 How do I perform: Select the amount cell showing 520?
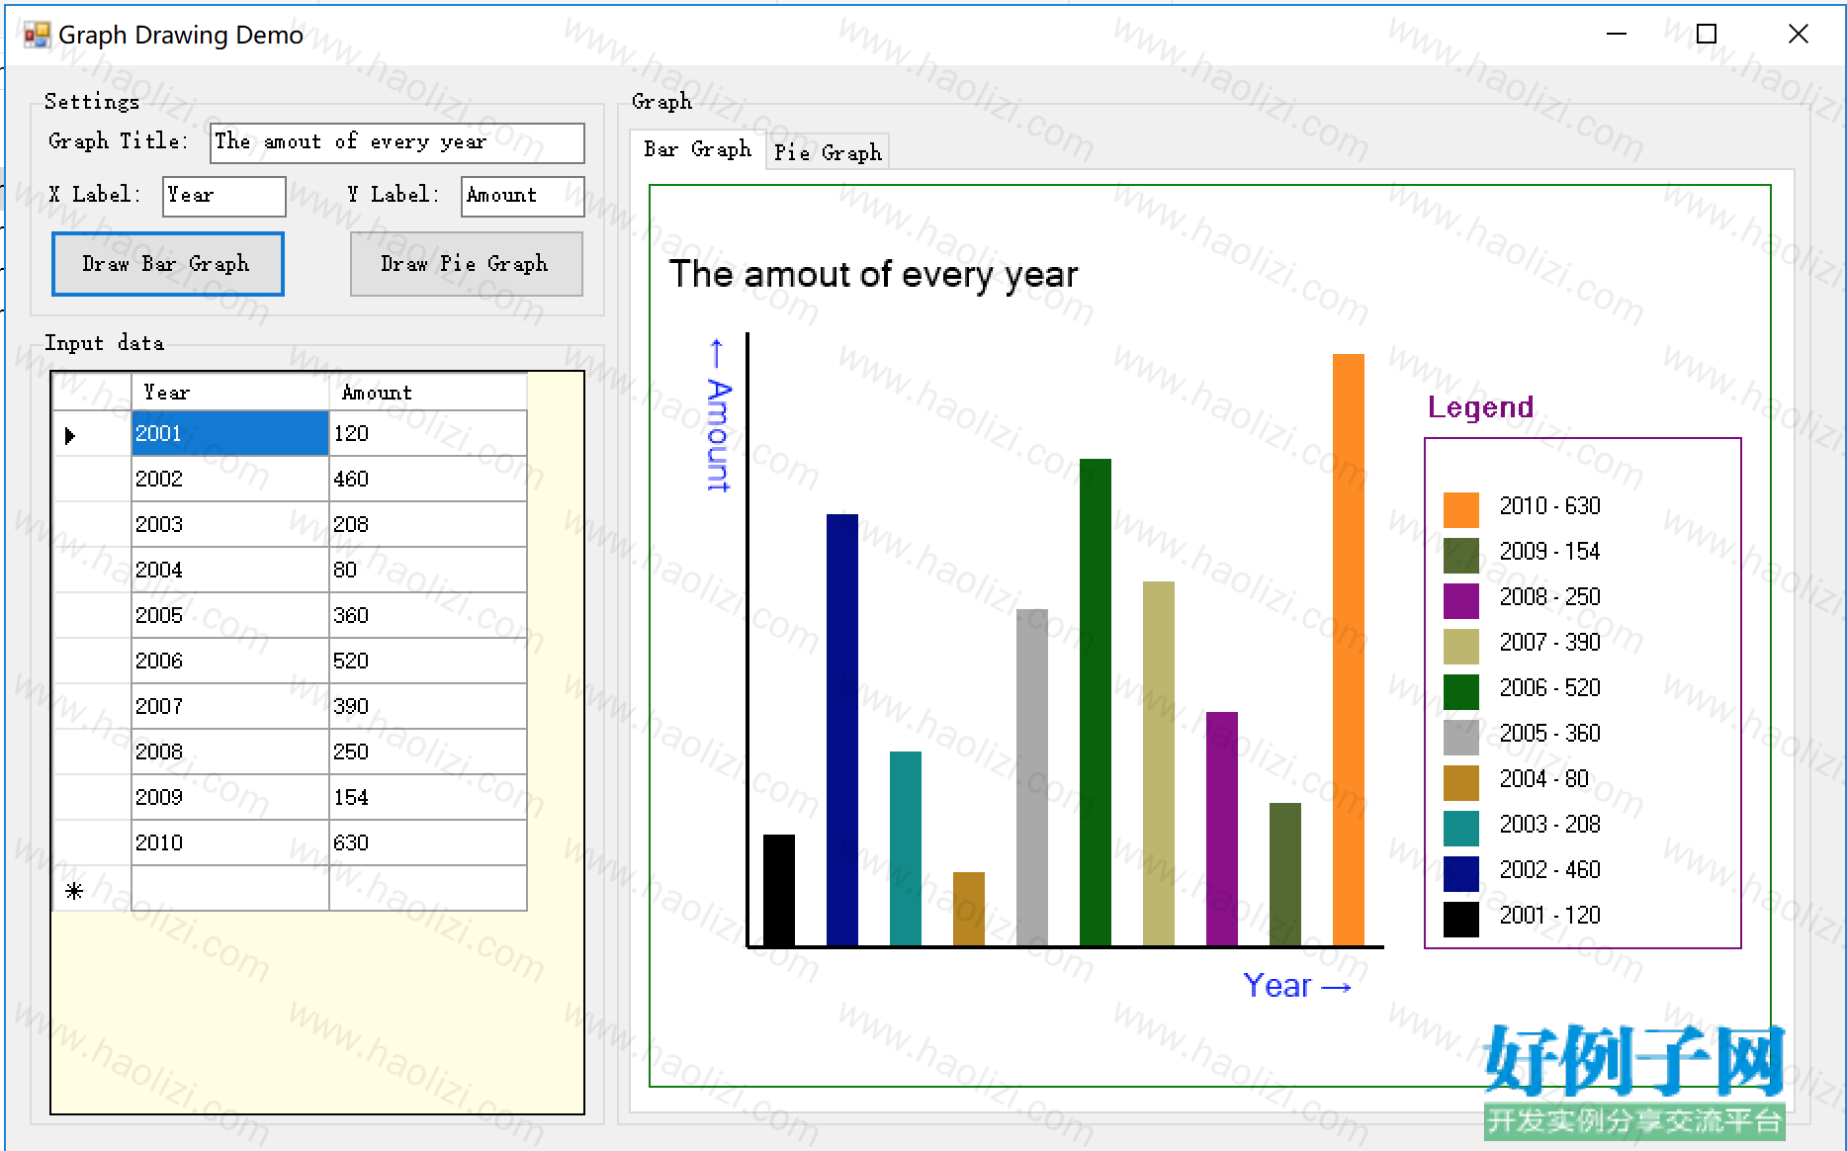pos(428,662)
